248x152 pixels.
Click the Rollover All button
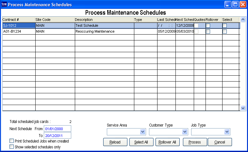point(168,142)
